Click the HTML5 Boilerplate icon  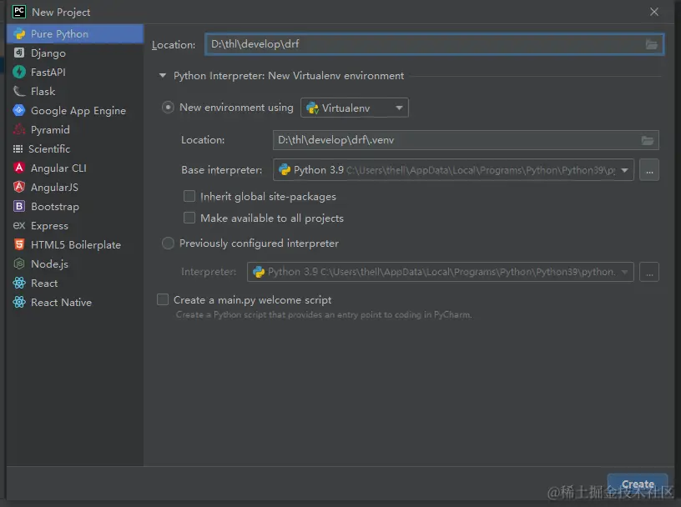[x=18, y=245]
